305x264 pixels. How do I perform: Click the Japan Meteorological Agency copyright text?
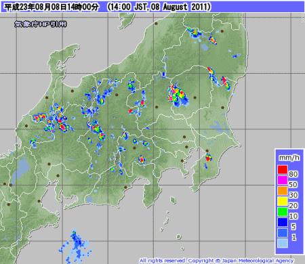[216, 261]
